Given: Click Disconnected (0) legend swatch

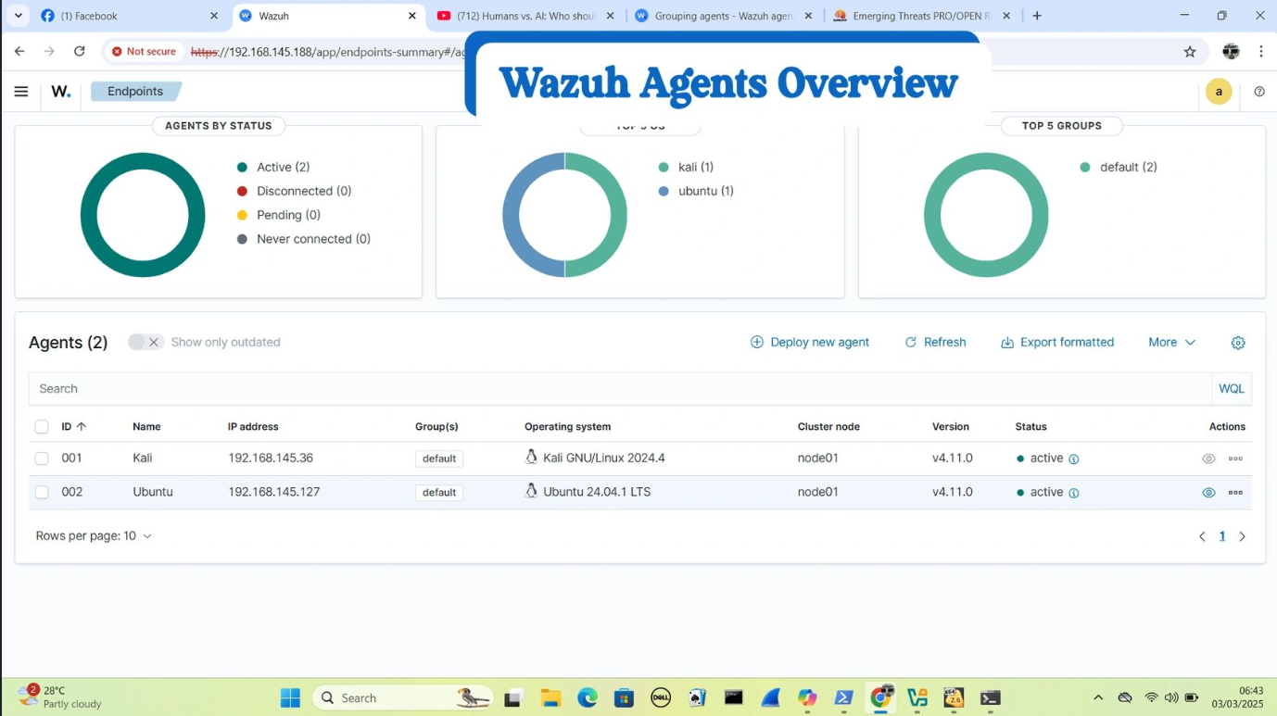Looking at the screenshot, I should (x=242, y=192).
